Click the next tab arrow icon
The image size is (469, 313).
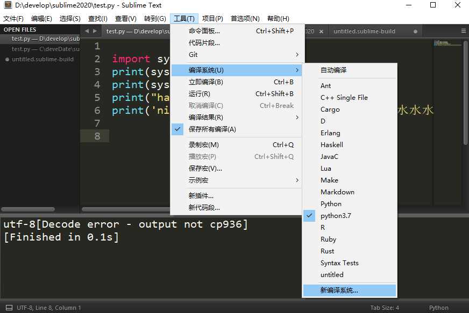point(95,31)
